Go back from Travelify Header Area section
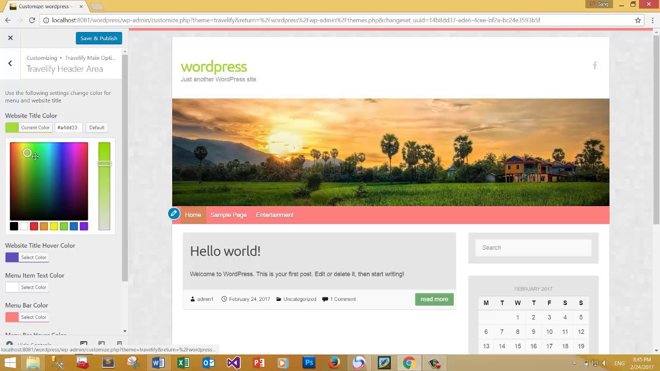Image resolution: width=660 pixels, height=371 pixels. (x=10, y=63)
